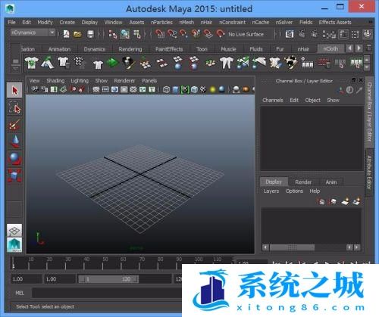Select the Lasso selection tool

point(14,107)
